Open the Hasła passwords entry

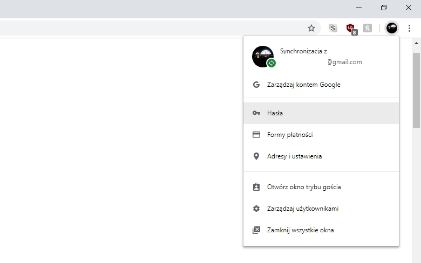pos(275,113)
